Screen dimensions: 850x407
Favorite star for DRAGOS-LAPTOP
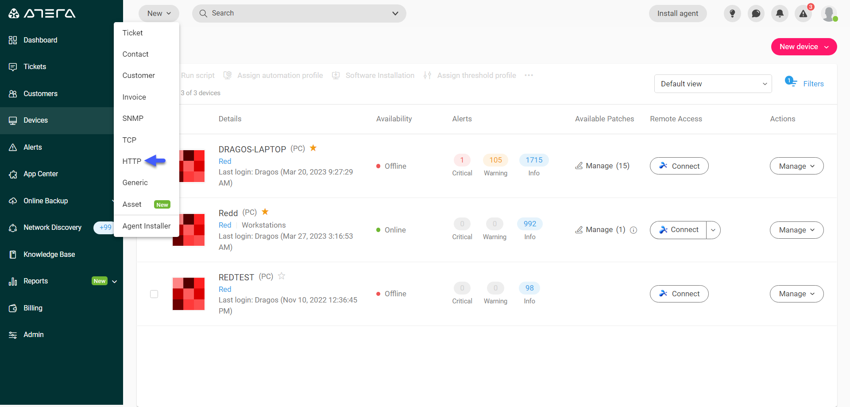point(313,148)
